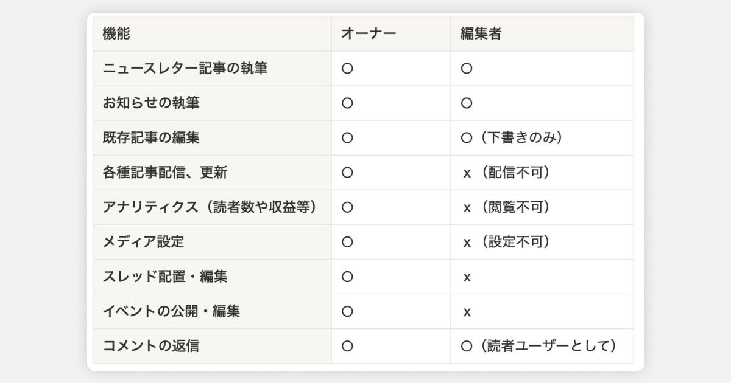Screen dimensions: 731x383
Task: Click the 各種記事配信、更新 row label
Action: tap(165, 173)
